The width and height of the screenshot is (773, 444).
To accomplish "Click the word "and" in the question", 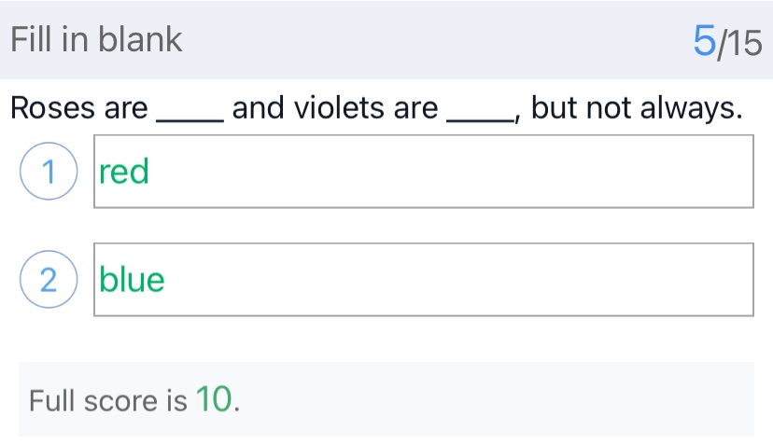I will click(258, 109).
